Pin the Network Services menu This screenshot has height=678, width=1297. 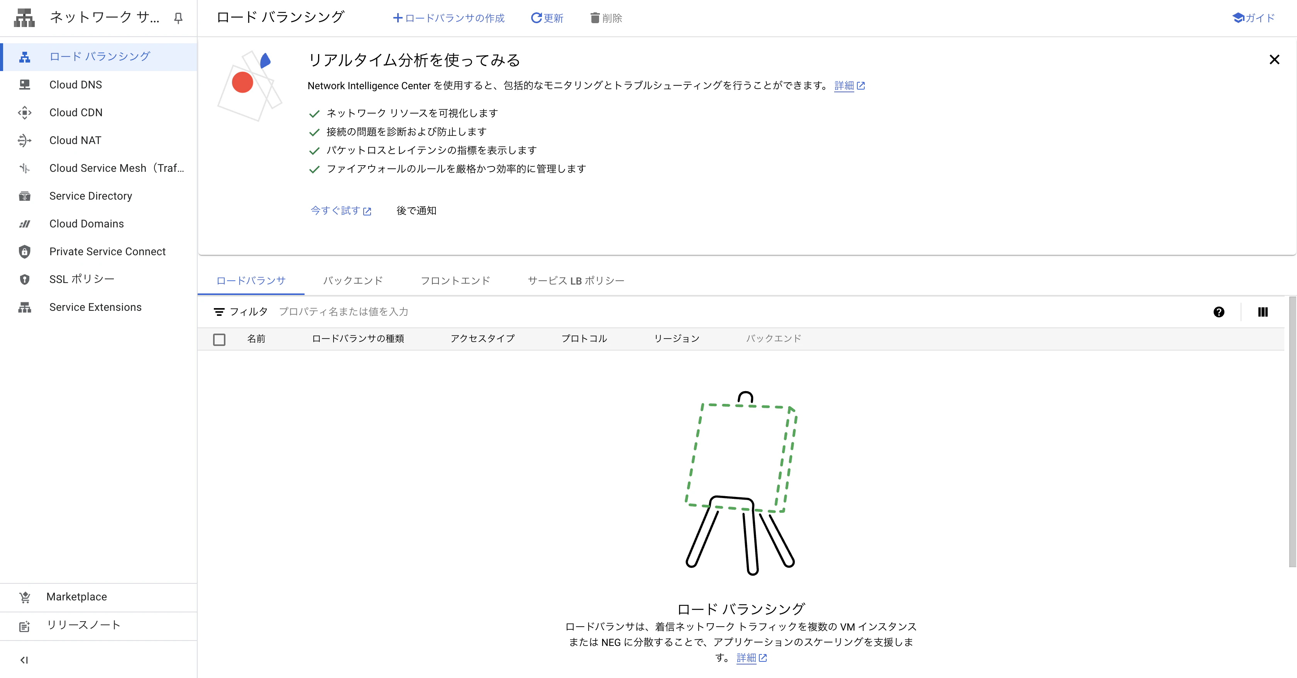(178, 19)
